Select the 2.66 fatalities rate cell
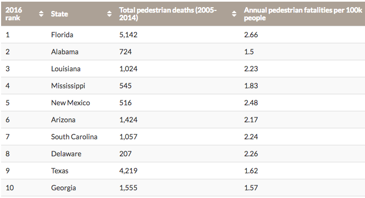The image size is (365, 198). [251, 35]
